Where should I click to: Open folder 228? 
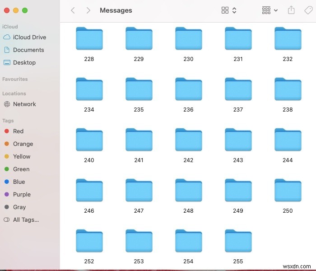(x=89, y=38)
